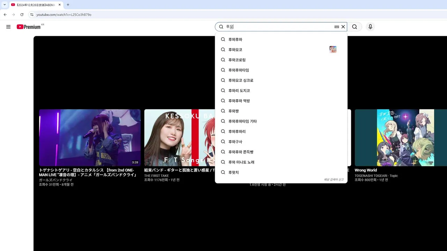This screenshot has width=447, height=251.
Task: Select suggestion 후와 미나토 노래
Action: pyautogui.click(x=281, y=162)
